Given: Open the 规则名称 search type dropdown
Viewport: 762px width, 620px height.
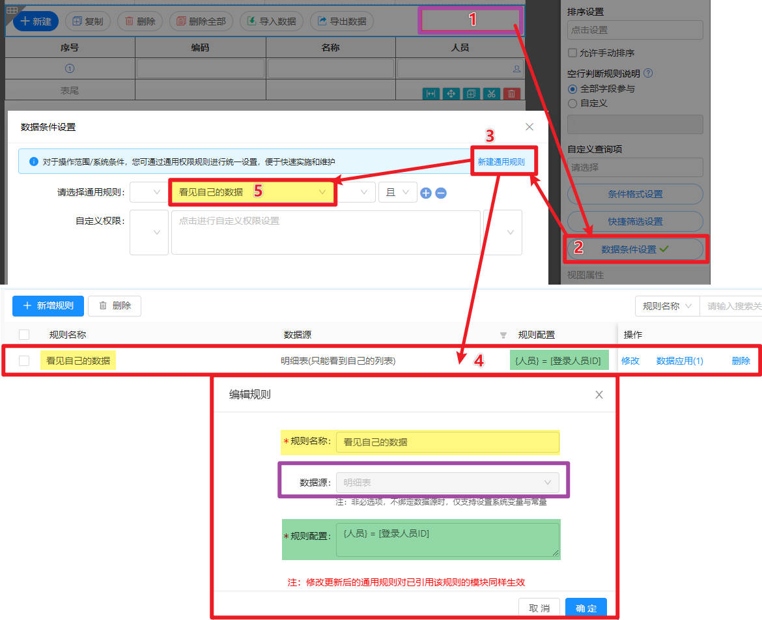Looking at the screenshot, I should [x=667, y=306].
